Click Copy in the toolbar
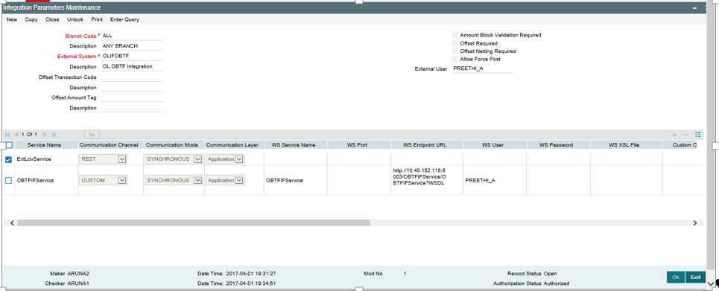Image resolution: width=719 pixels, height=291 pixels. coord(31,19)
